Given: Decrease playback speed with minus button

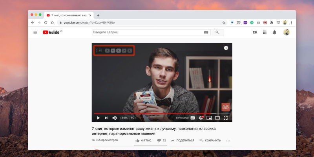Looking at the screenshot, I should pos(113,51).
